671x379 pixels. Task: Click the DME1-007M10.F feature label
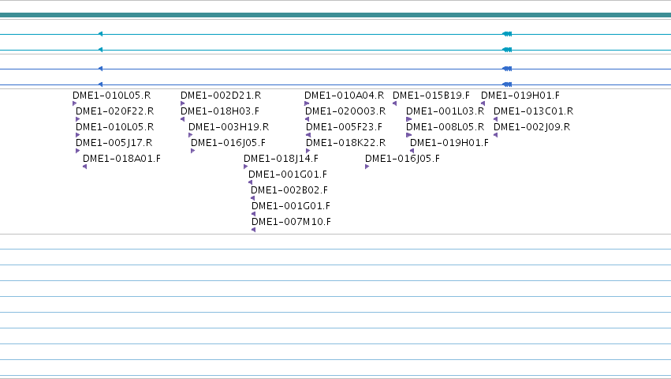coord(291,222)
